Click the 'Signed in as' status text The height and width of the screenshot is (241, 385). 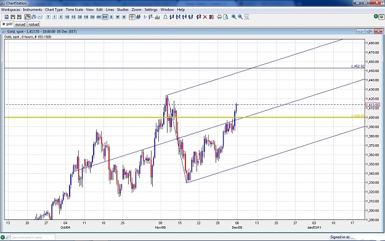[342, 237]
